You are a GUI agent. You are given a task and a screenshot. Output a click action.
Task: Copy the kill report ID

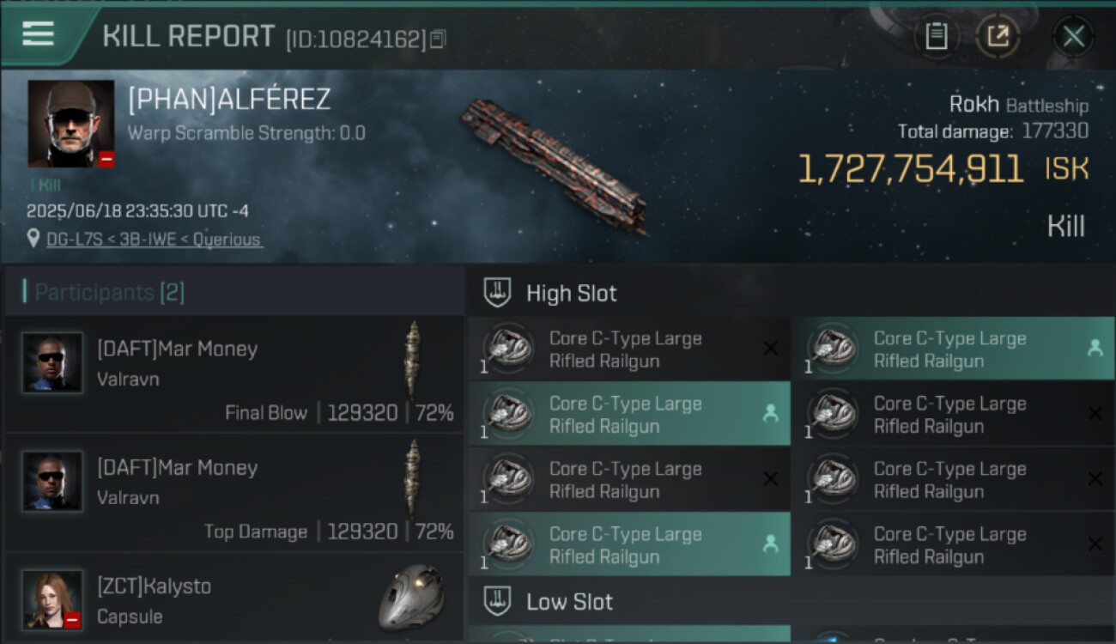pyautogui.click(x=438, y=39)
